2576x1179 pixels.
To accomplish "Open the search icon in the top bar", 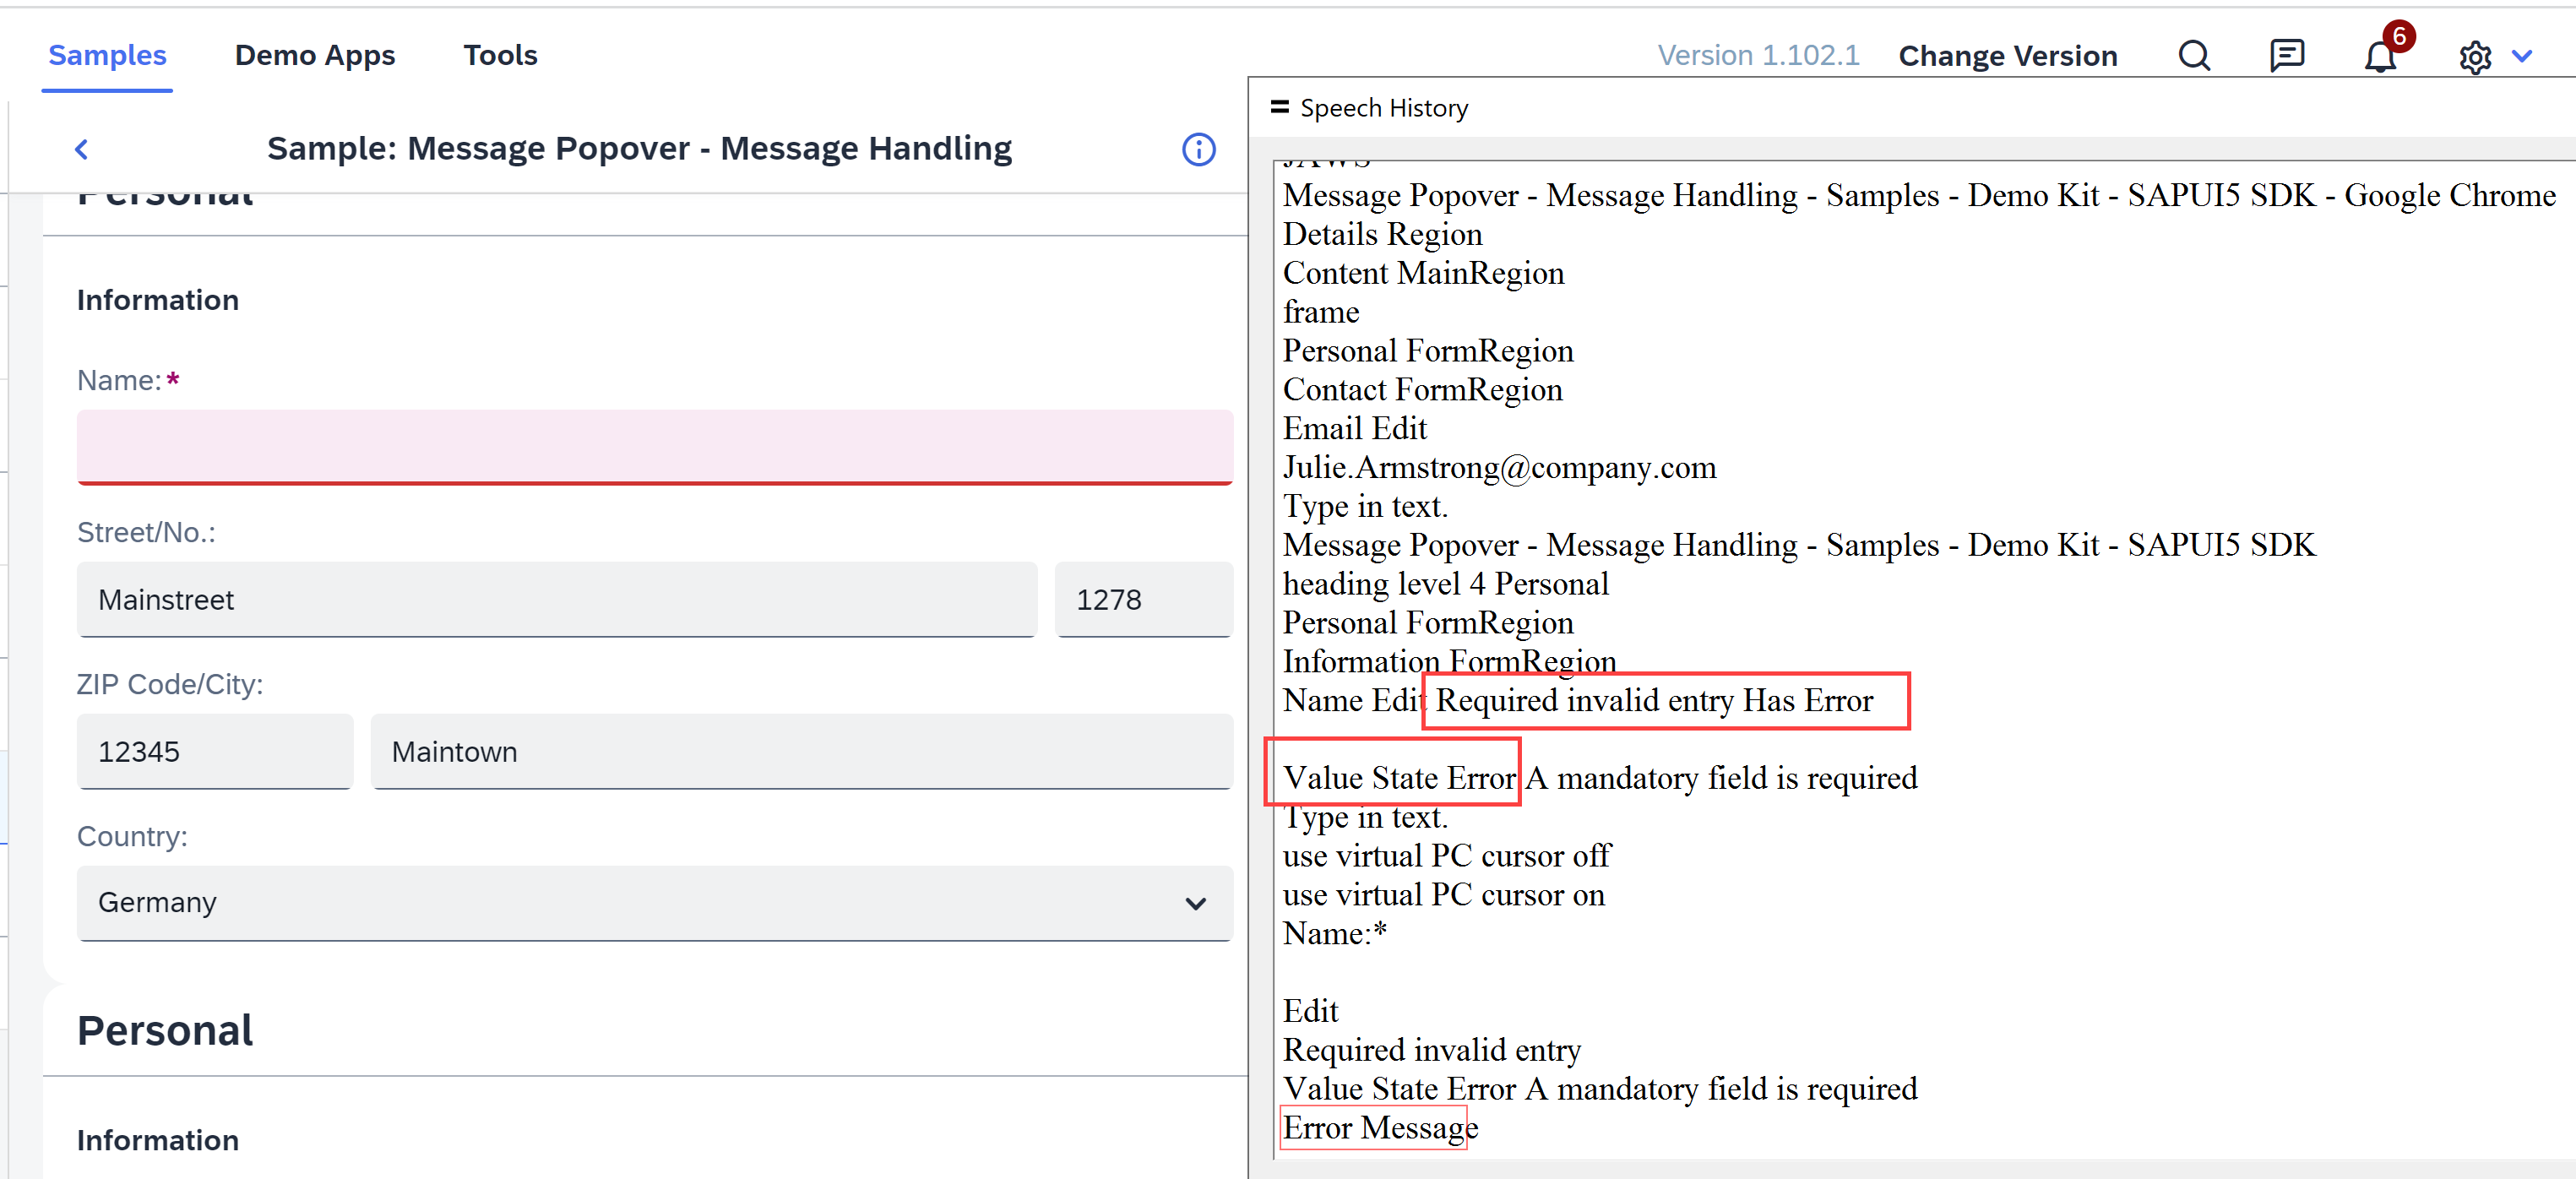I will coord(2194,55).
